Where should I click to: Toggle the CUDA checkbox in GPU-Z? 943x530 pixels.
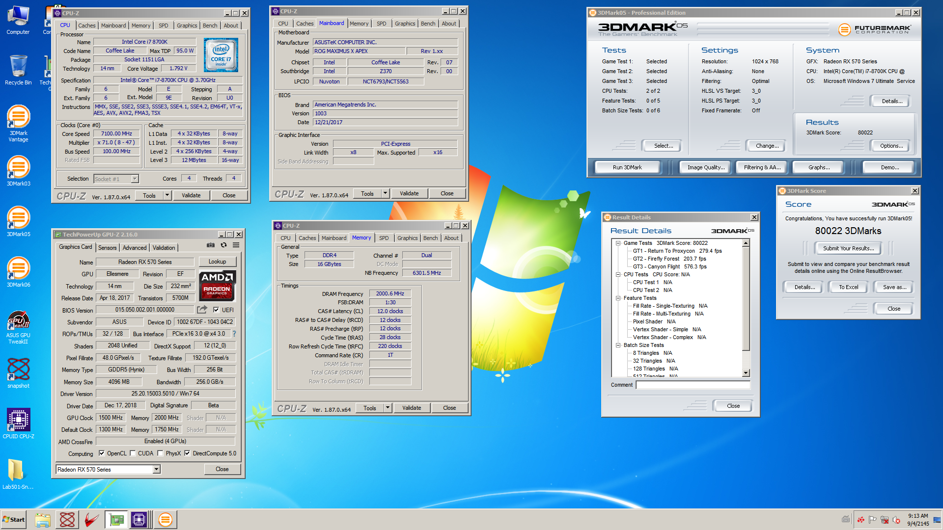(x=133, y=453)
